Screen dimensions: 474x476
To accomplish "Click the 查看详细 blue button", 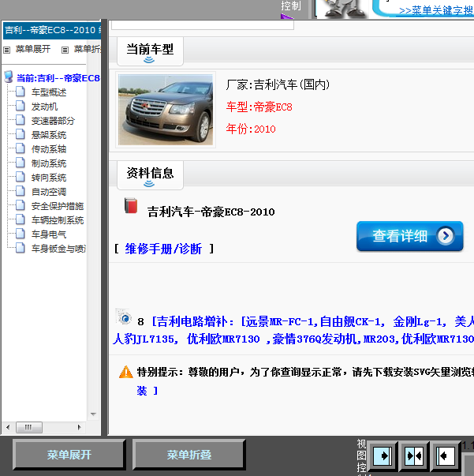I will click(409, 236).
